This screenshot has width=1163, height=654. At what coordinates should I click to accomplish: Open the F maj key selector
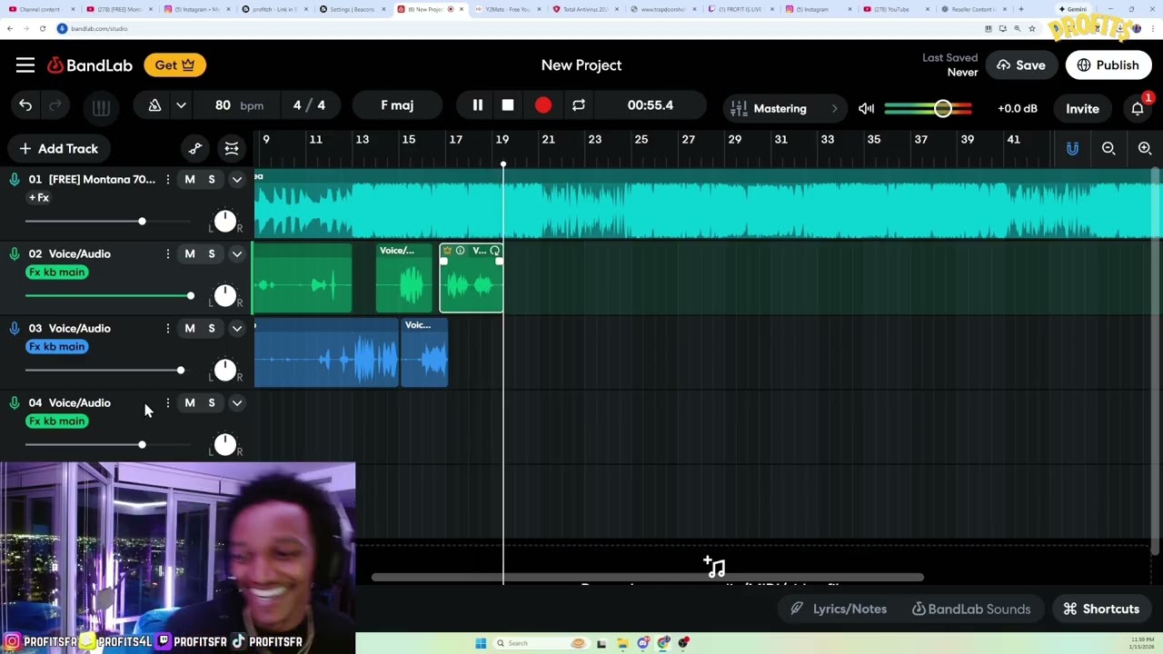pos(397,105)
